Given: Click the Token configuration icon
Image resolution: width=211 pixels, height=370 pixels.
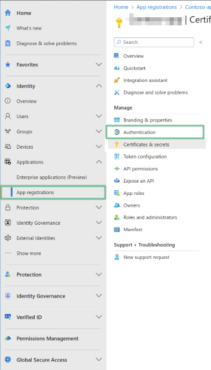Looking at the screenshot, I should [117, 156].
